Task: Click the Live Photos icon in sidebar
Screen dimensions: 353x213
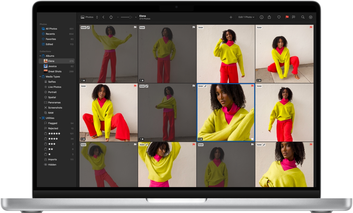Action: click(45, 87)
